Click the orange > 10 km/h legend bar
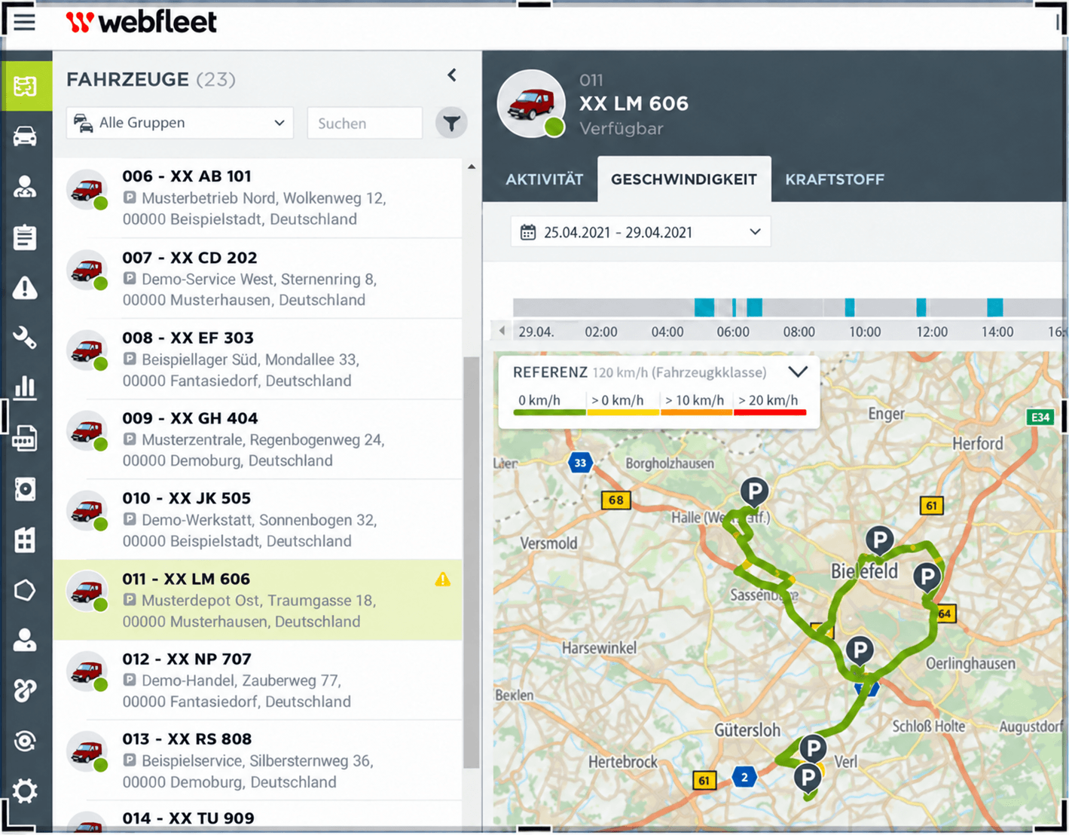The image size is (1069, 835). (x=697, y=412)
